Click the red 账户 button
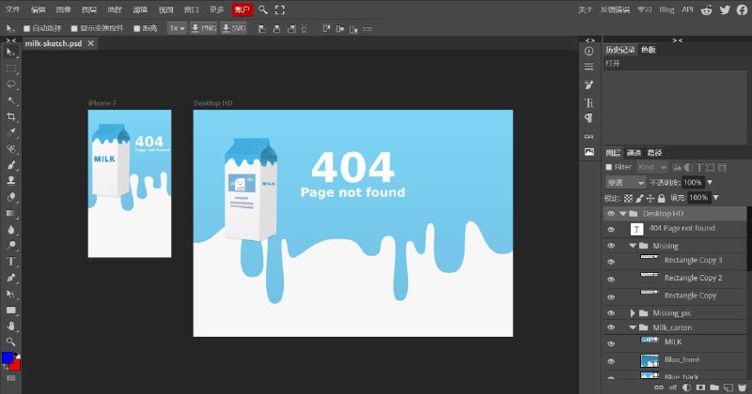Image resolution: width=752 pixels, height=394 pixels. coord(243,9)
